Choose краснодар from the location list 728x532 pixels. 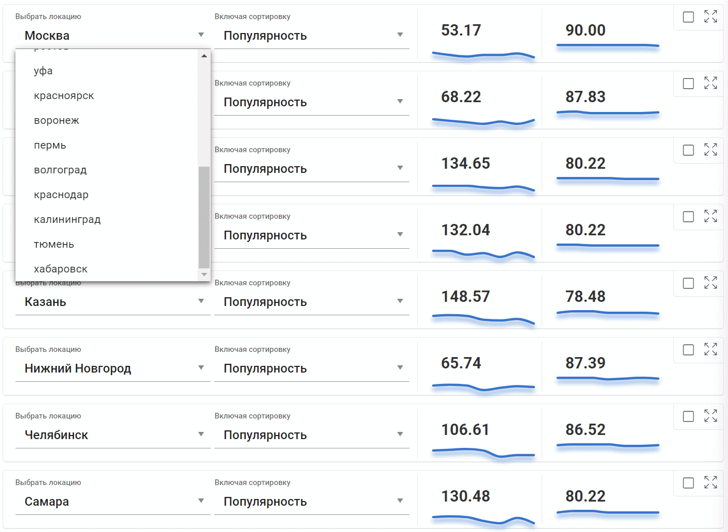coord(61,195)
